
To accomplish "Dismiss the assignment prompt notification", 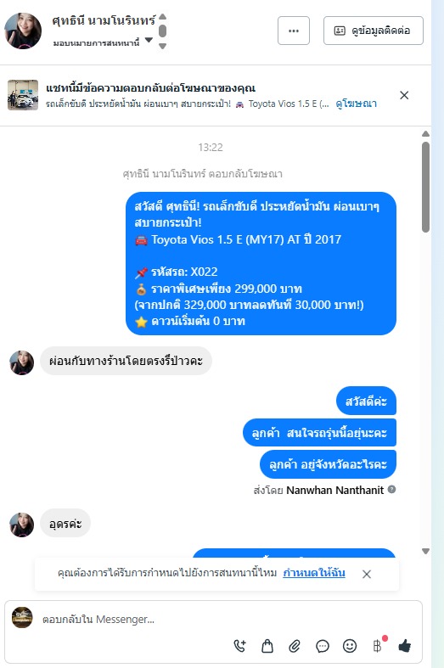I will 367,574.
